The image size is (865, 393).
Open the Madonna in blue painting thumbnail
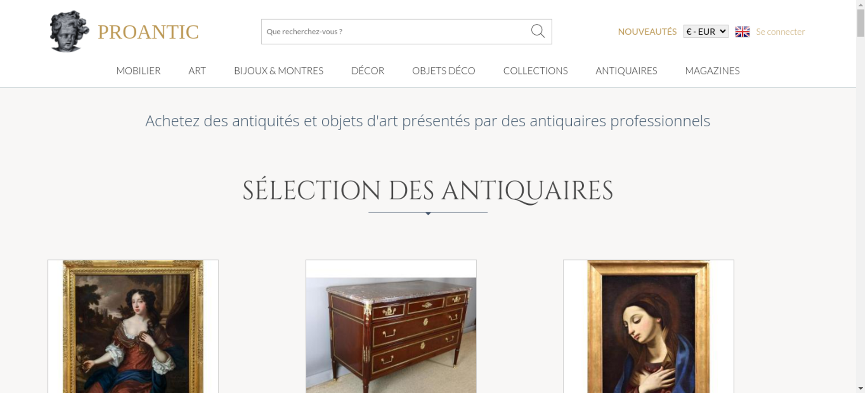(648, 326)
